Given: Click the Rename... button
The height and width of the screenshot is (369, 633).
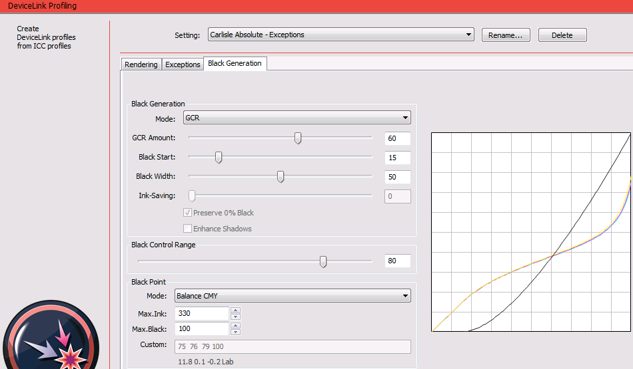Looking at the screenshot, I should click(x=509, y=35).
